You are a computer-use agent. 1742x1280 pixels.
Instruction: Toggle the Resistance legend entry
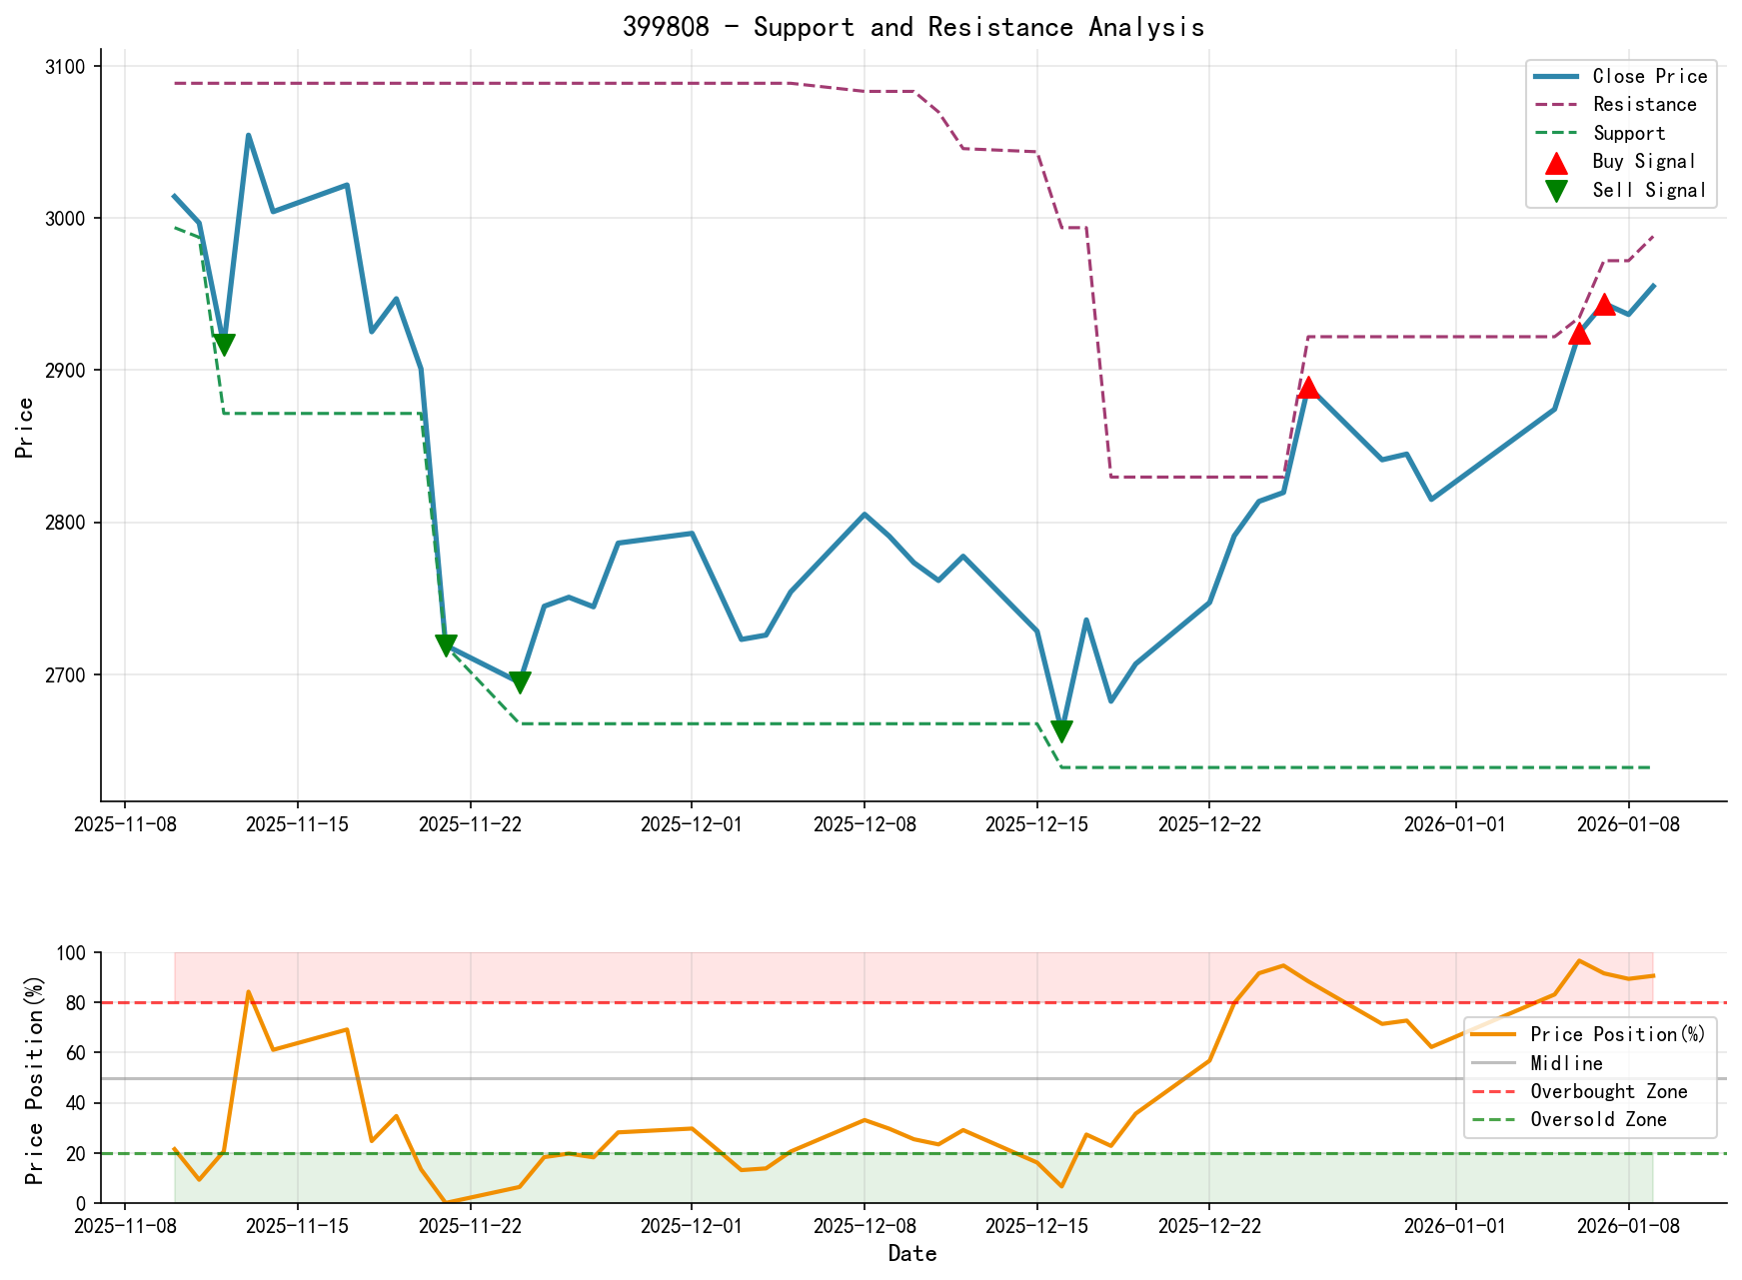(1647, 104)
